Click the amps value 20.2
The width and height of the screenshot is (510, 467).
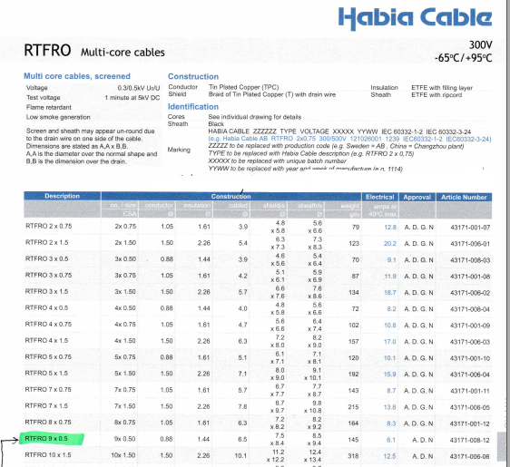click(390, 244)
